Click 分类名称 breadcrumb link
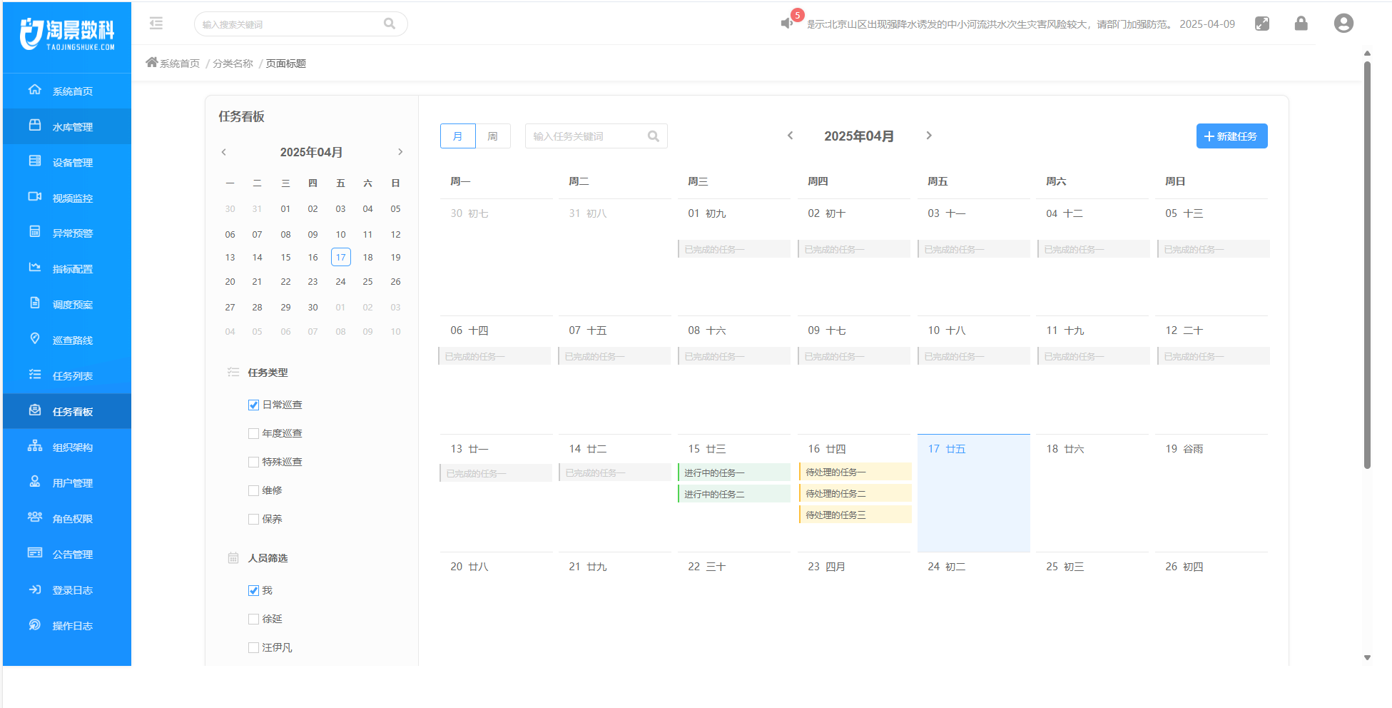The width and height of the screenshot is (1392, 708). [233, 64]
